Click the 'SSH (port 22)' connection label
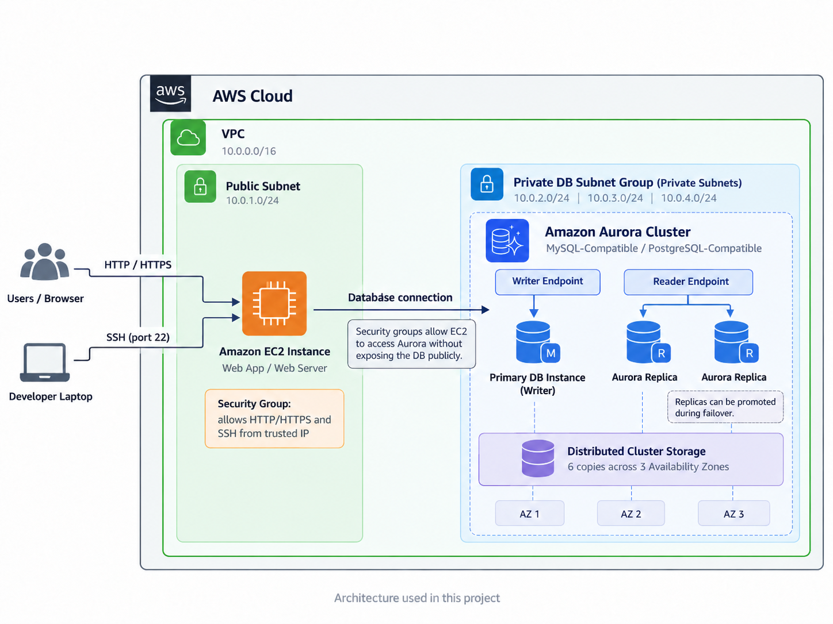The height and width of the screenshot is (624, 833). click(138, 337)
